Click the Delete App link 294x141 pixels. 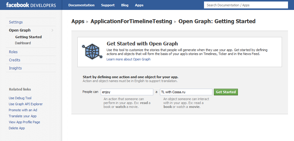[17, 128]
